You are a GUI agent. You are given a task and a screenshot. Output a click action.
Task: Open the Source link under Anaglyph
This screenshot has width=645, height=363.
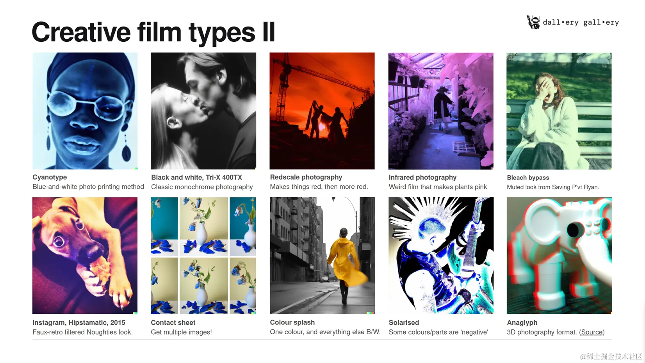click(x=592, y=332)
